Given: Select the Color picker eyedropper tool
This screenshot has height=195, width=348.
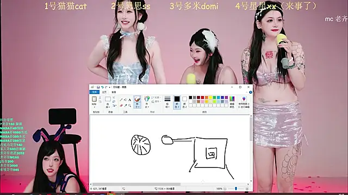Looking at the screenshot, I should [126, 106].
